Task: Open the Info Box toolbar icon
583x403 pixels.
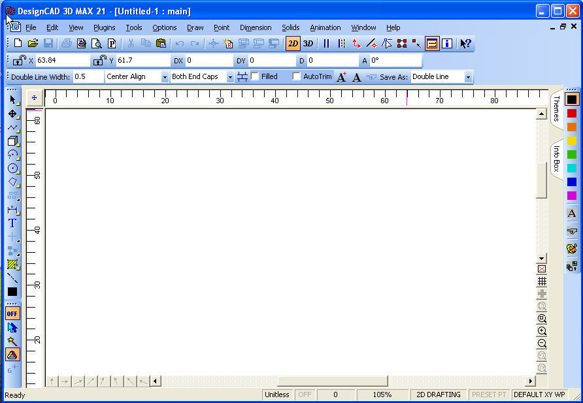Action: pos(447,44)
